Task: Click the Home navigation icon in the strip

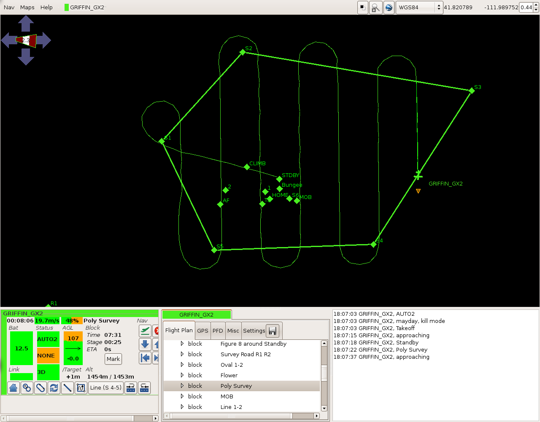Action: [13, 388]
